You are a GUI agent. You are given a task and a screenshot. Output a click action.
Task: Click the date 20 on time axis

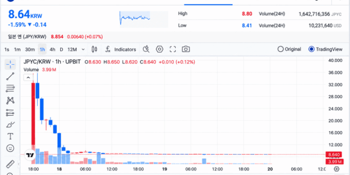click(270, 169)
